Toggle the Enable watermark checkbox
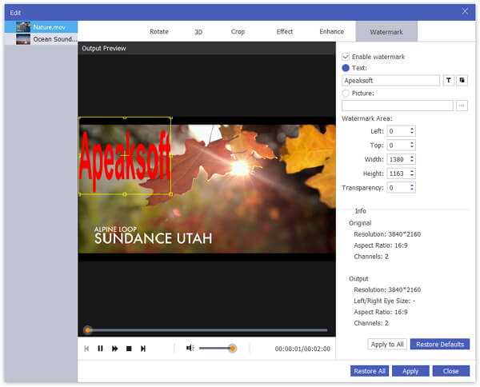This screenshot has width=480, height=387. point(346,57)
